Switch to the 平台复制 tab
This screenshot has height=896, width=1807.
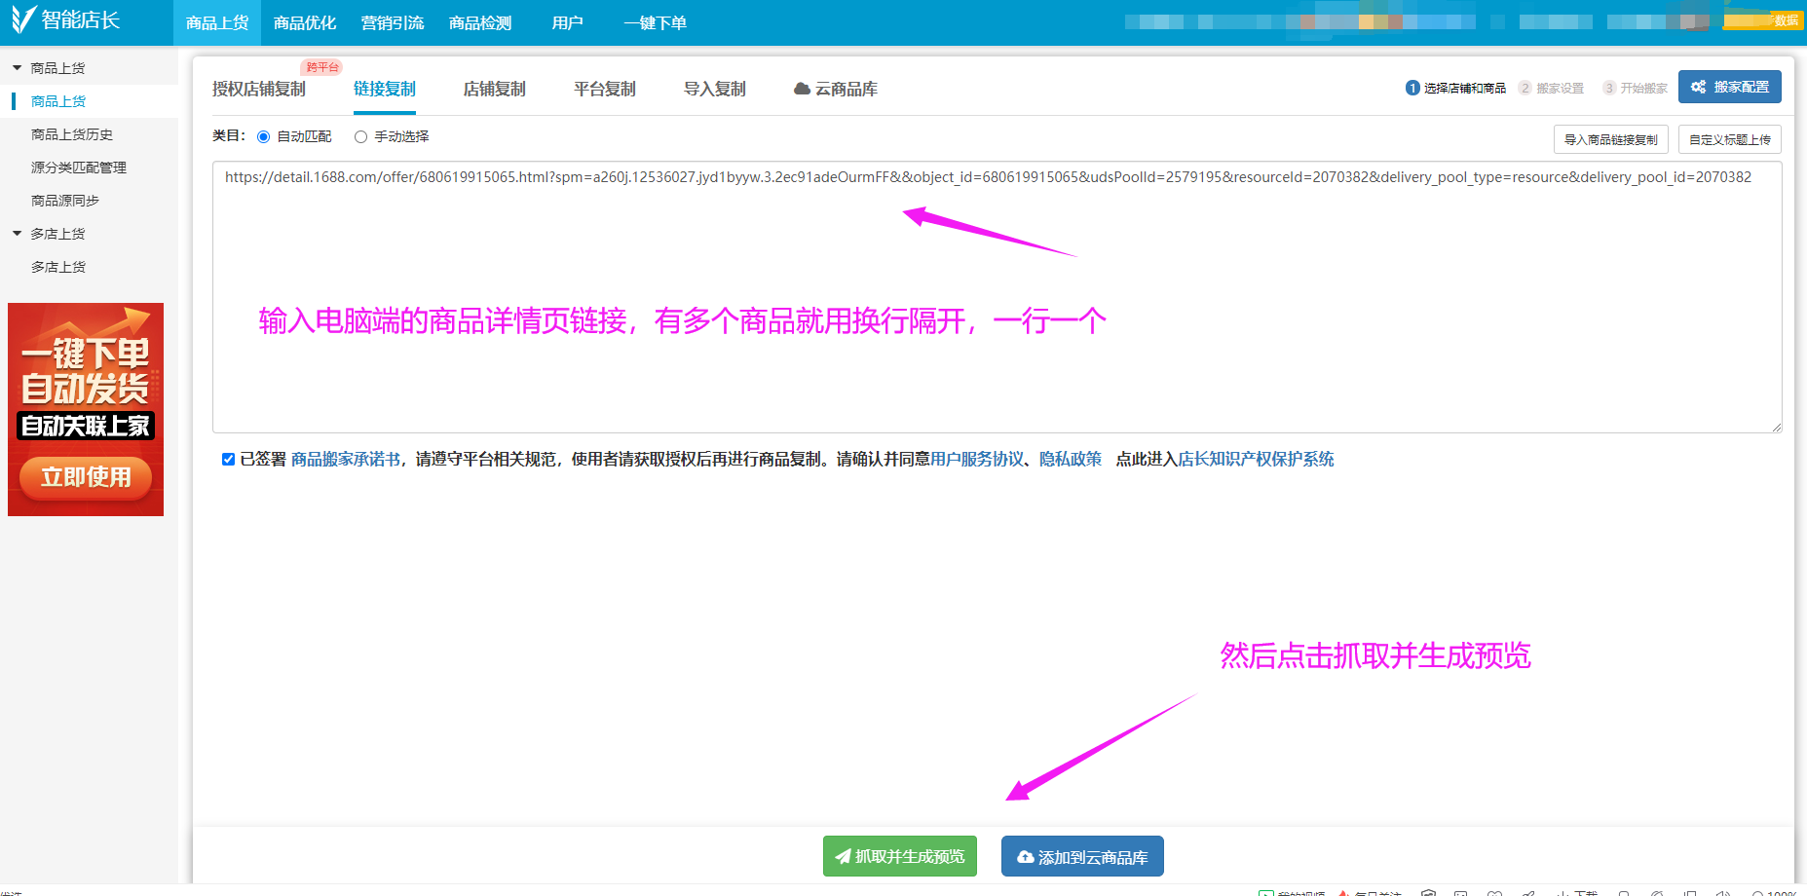pyautogui.click(x=604, y=89)
